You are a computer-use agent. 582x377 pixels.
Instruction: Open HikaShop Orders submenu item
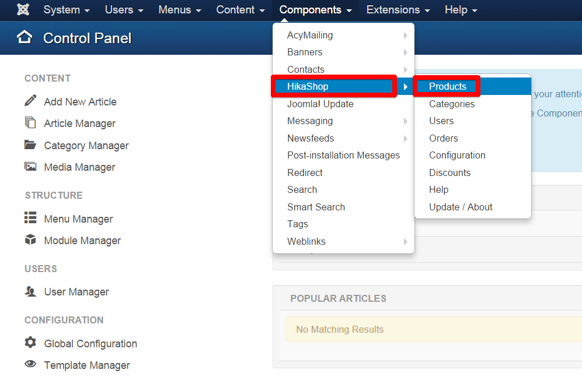[473, 139]
